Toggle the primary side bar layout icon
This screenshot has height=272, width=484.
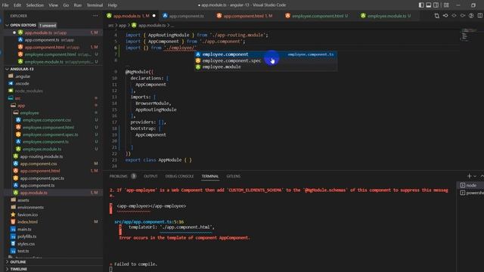(x=421, y=5)
